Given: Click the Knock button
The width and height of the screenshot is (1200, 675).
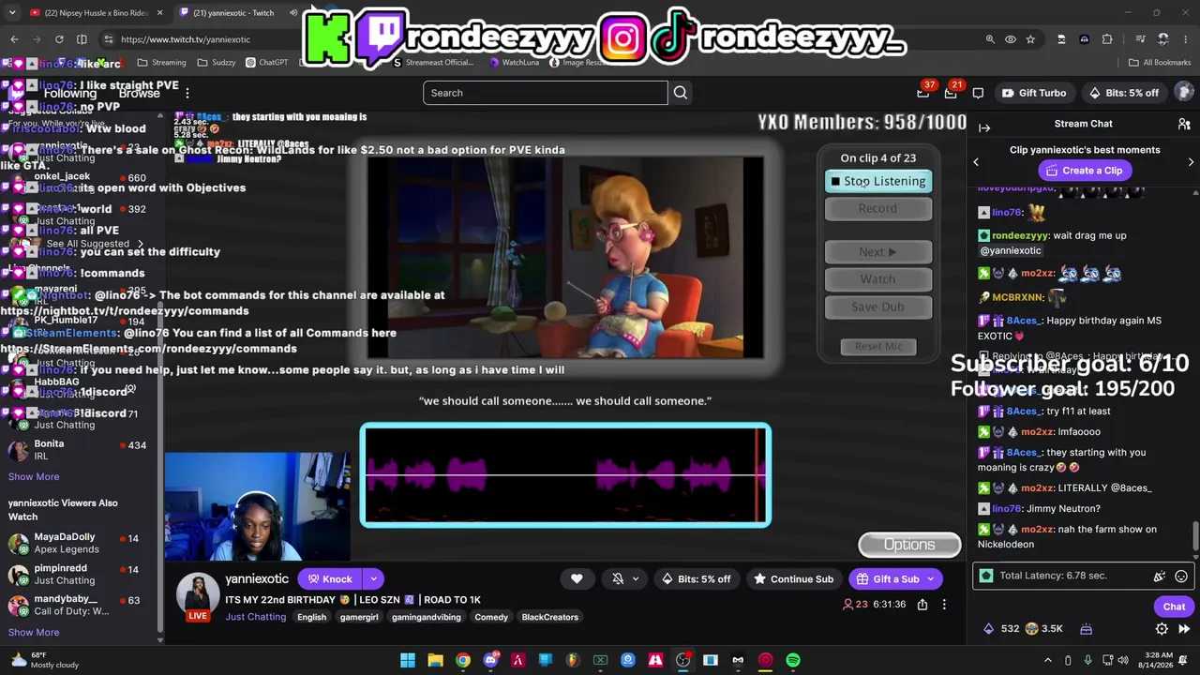Looking at the screenshot, I should (x=330, y=579).
